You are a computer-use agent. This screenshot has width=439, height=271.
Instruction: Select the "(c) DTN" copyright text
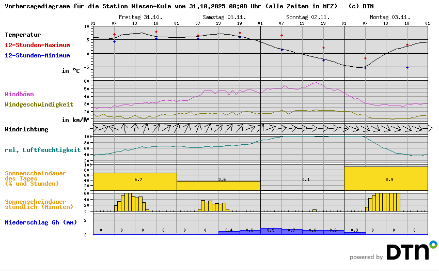(361, 6)
